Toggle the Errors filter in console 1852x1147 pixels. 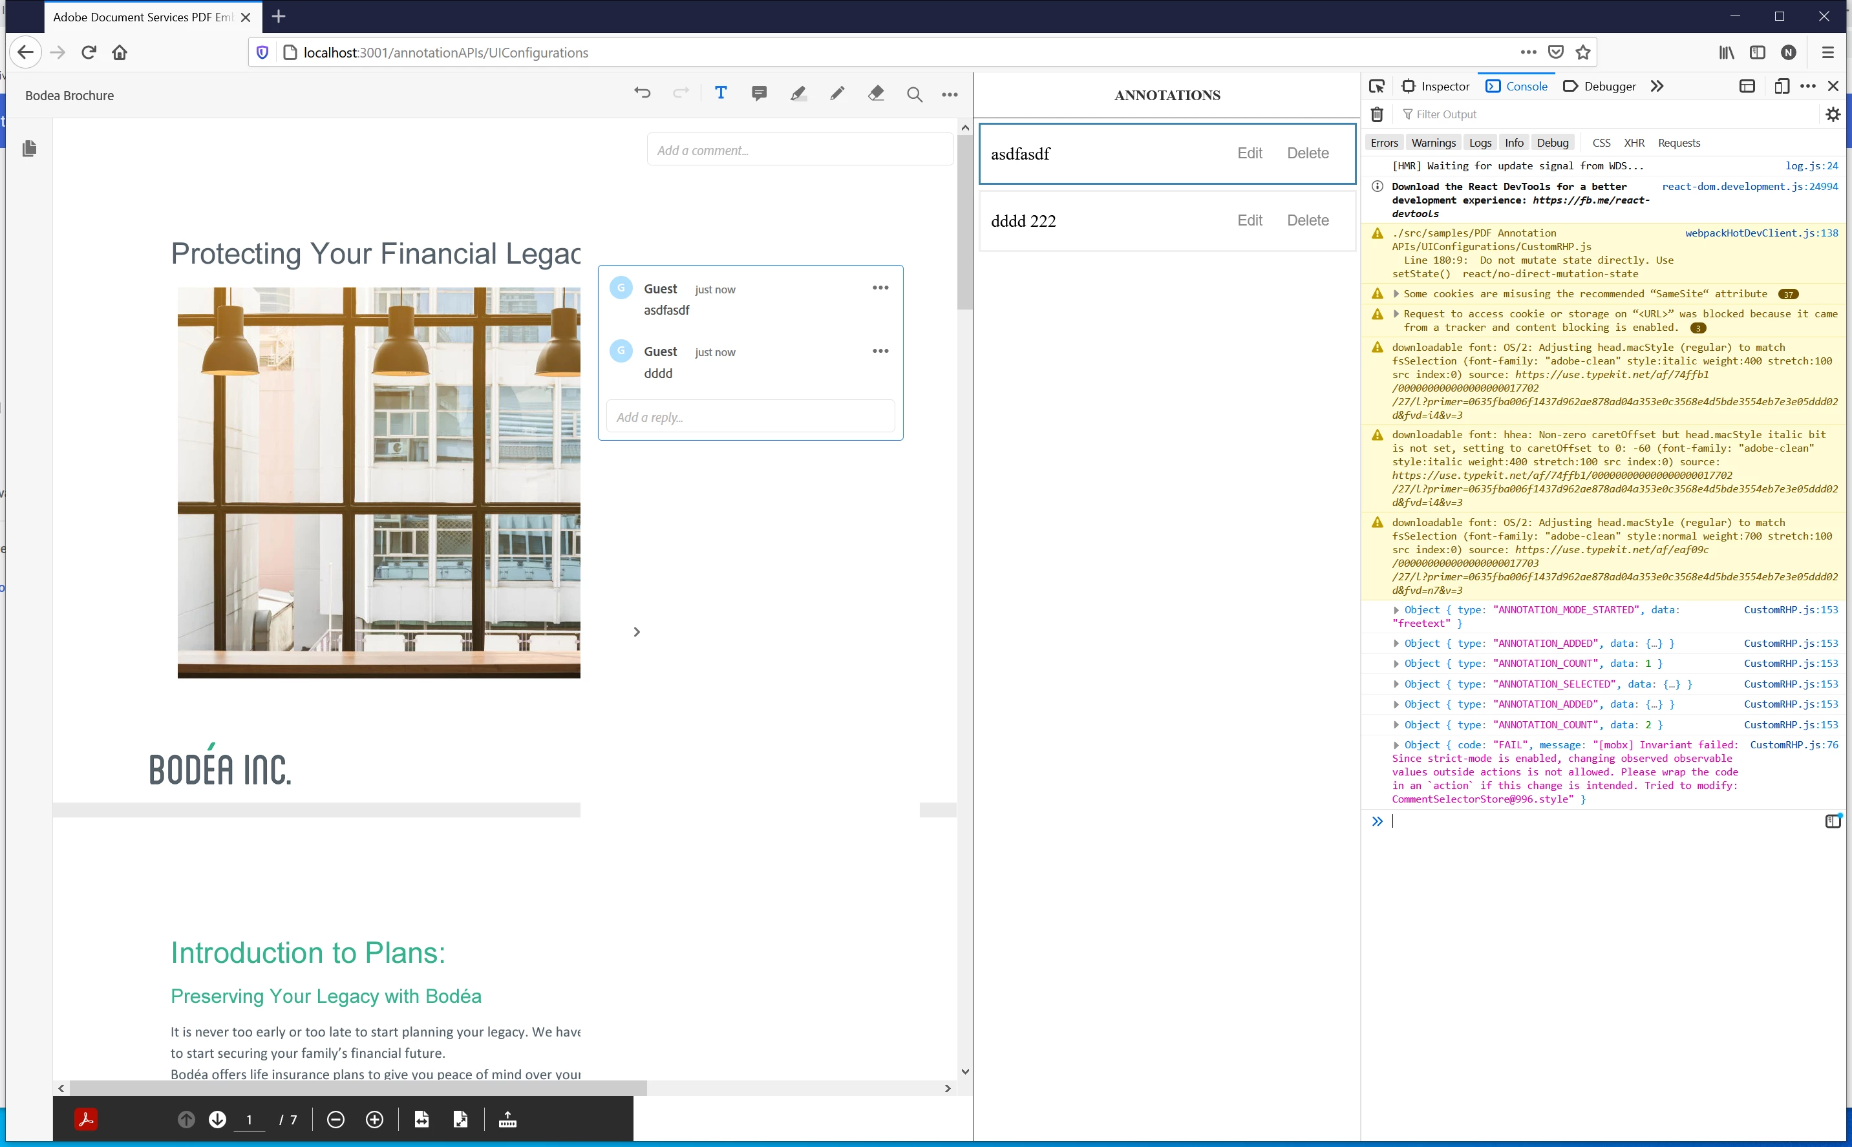(x=1384, y=143)
